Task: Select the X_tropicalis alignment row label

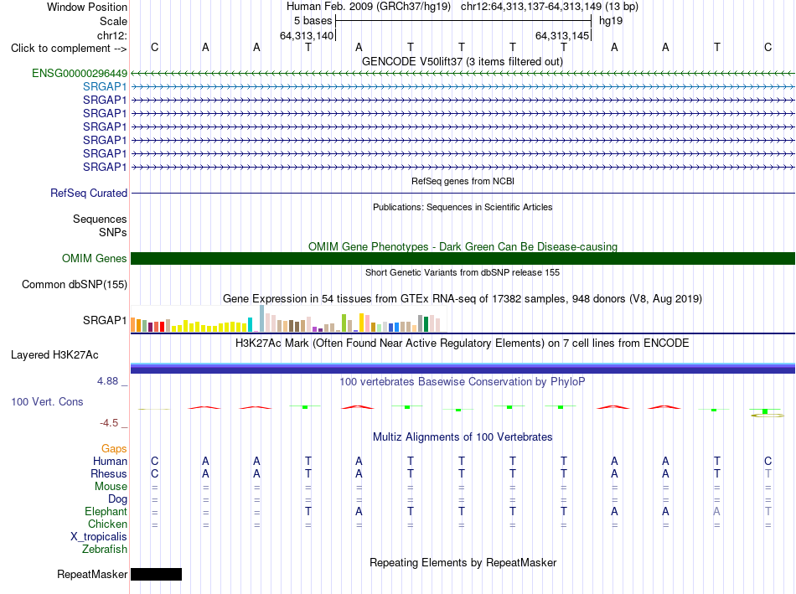Action: [x=99, y=537]
